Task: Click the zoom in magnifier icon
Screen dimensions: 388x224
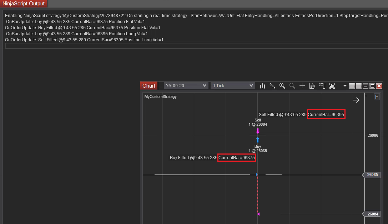Action: pos(282,86)
